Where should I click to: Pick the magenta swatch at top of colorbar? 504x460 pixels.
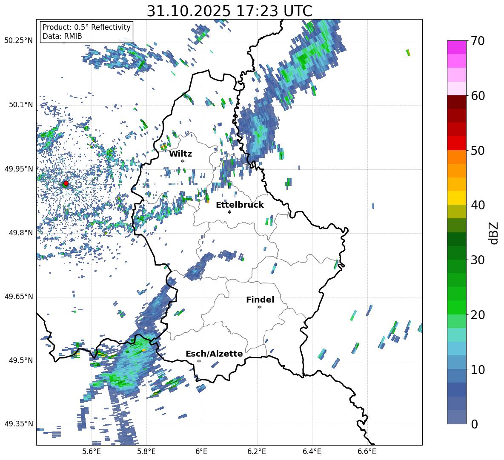pyautogui.click(x=457, y=47)
